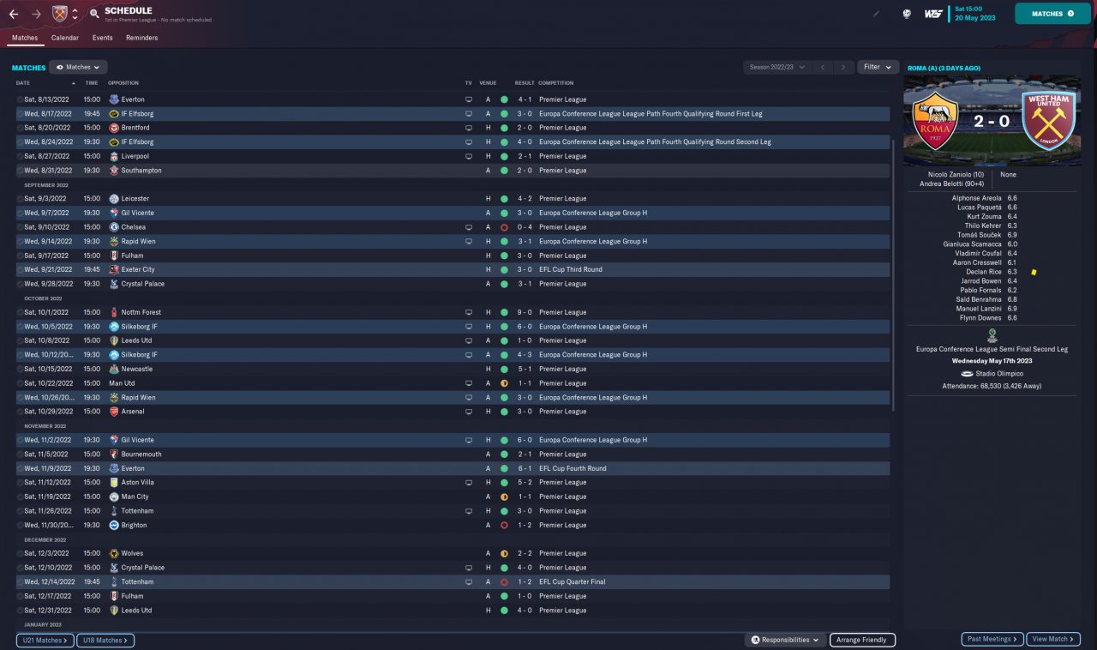Sort by the Opposition column header
This screenshot has width=1097, height=650.
(x=123, y=83)
